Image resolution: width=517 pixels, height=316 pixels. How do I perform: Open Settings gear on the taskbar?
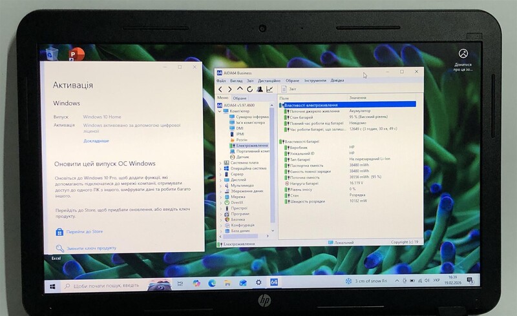[x=258, y=282]
